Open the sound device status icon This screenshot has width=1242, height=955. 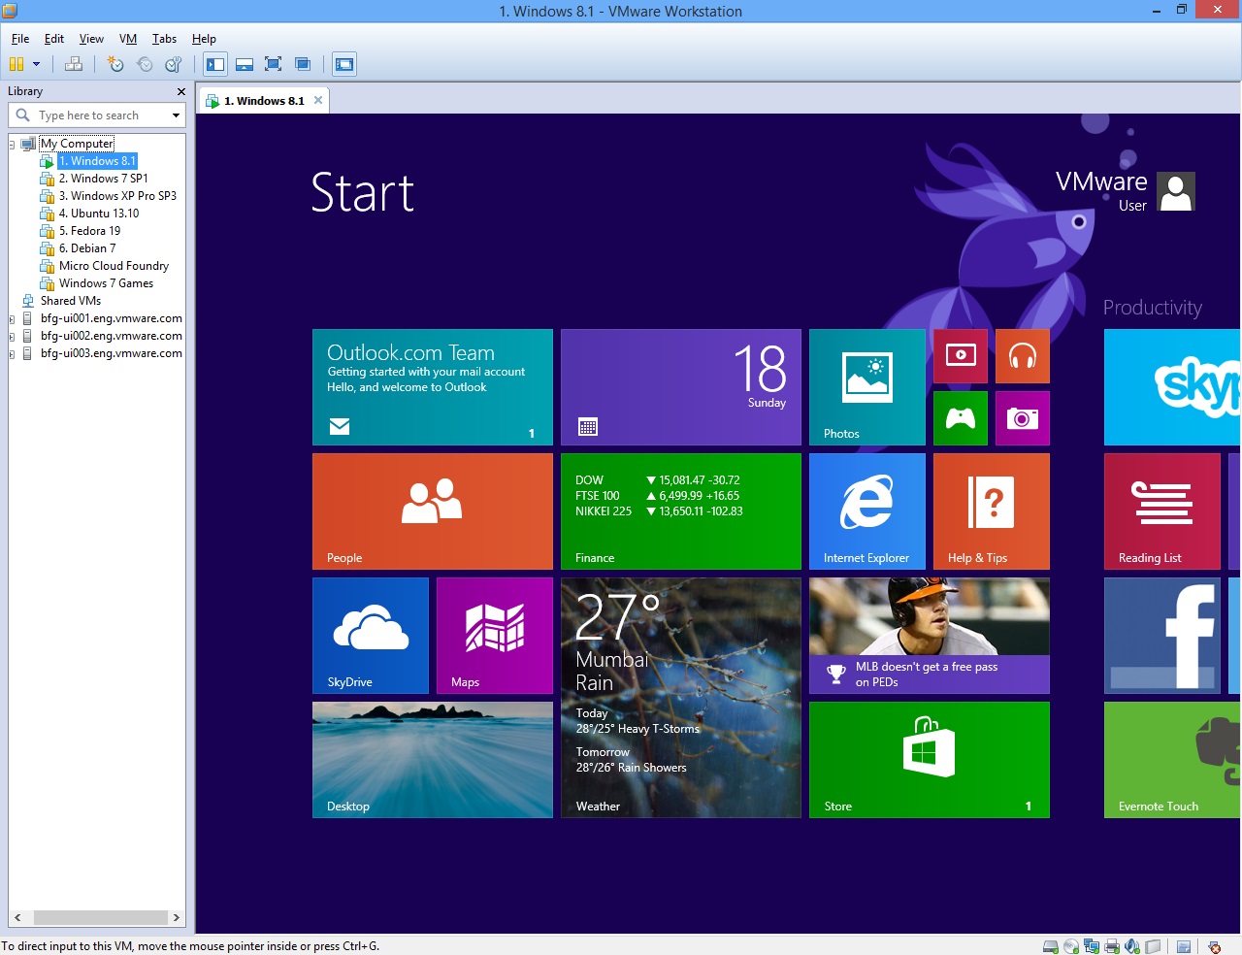click(x=1131, y=946)
